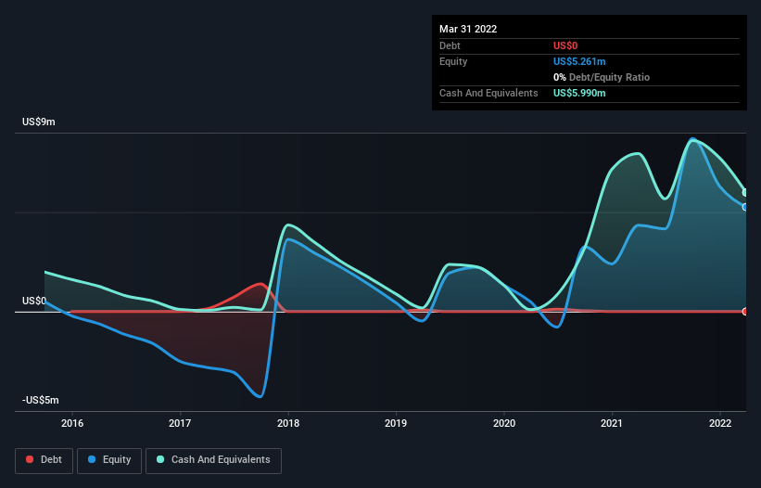
Task: Click the Debt label in tooltip
Action: 450,45
